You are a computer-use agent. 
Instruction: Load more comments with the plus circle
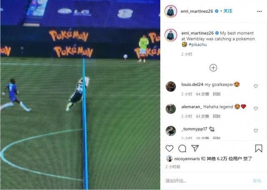pyautogui.click(x=213, y=68)
